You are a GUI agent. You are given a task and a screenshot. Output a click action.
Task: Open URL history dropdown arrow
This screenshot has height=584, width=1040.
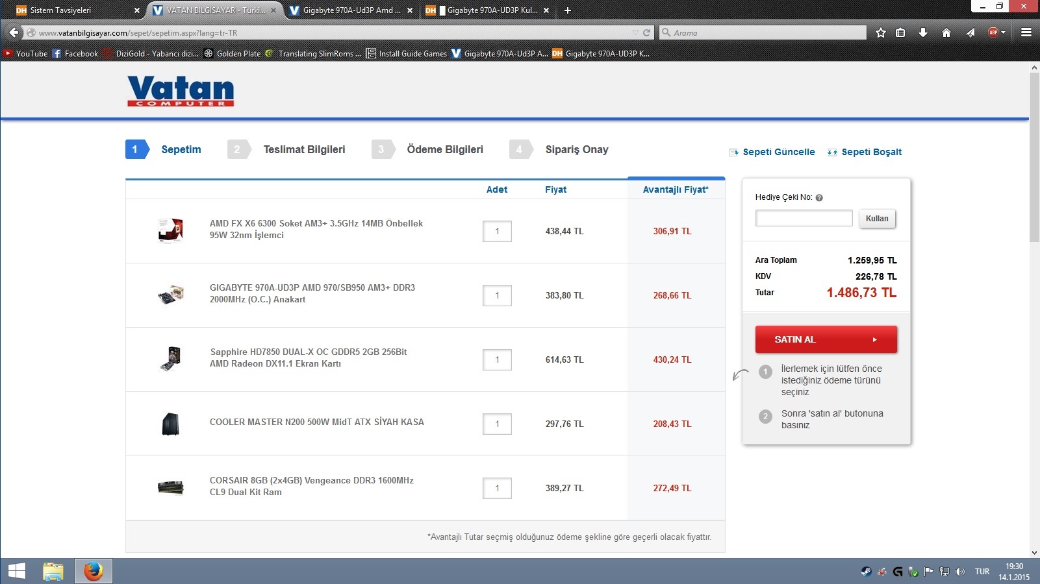[x=635, y=32]
